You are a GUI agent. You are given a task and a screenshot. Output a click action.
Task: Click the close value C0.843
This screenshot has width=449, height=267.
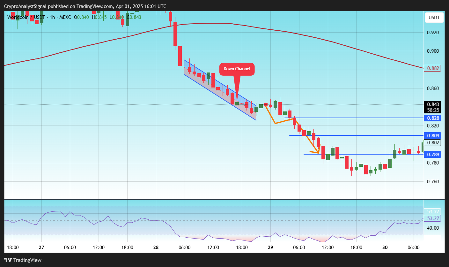click(x=134, y=17)
